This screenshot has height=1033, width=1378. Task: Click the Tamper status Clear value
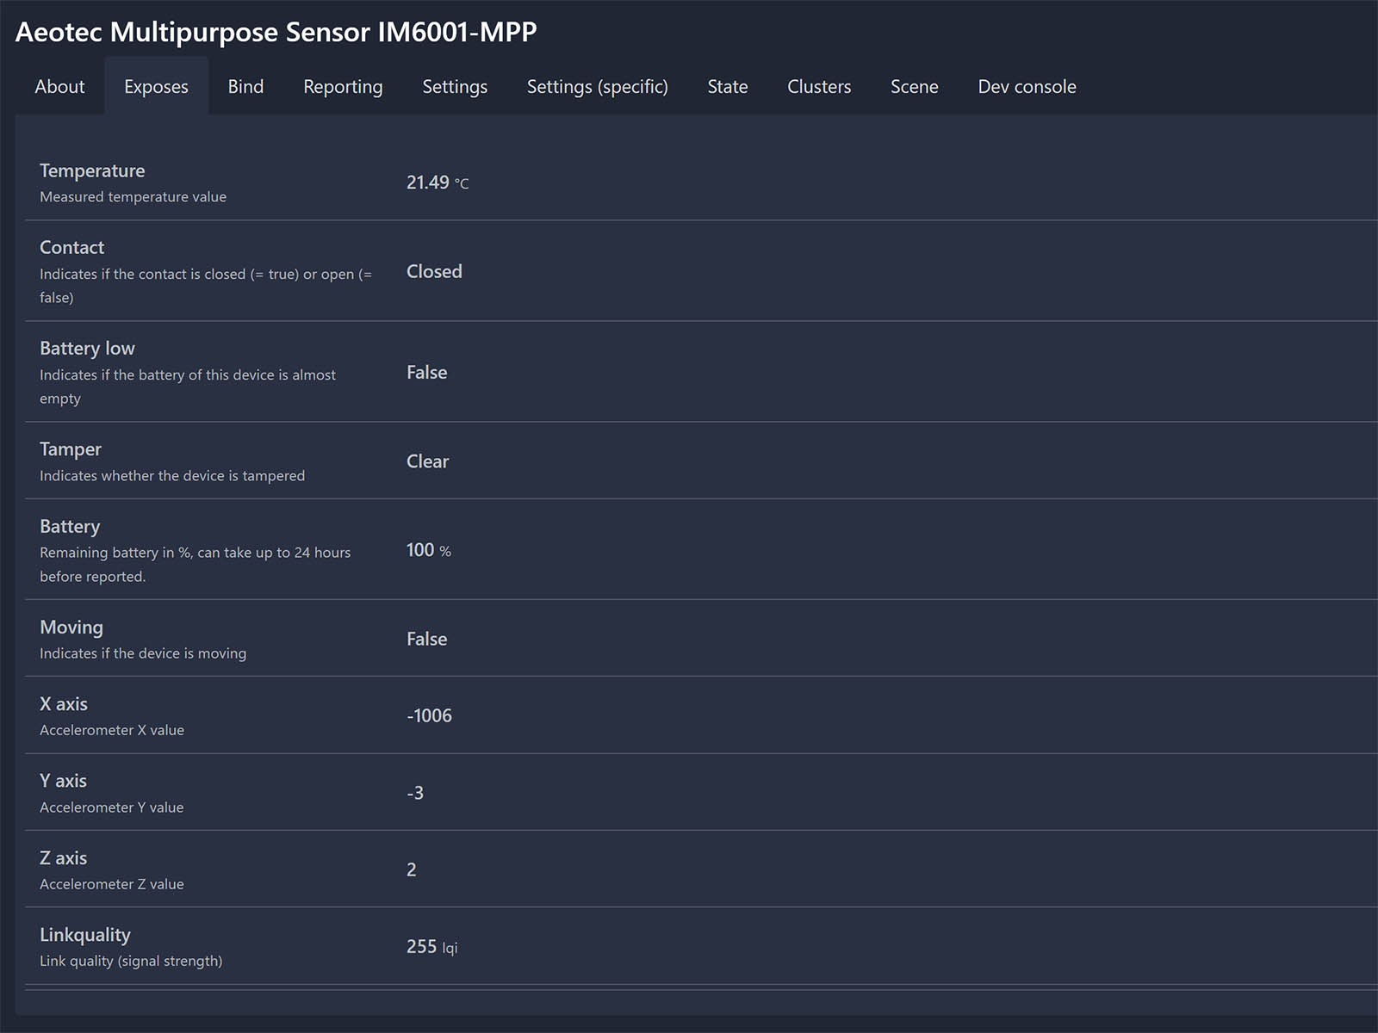tap(427, 461)
